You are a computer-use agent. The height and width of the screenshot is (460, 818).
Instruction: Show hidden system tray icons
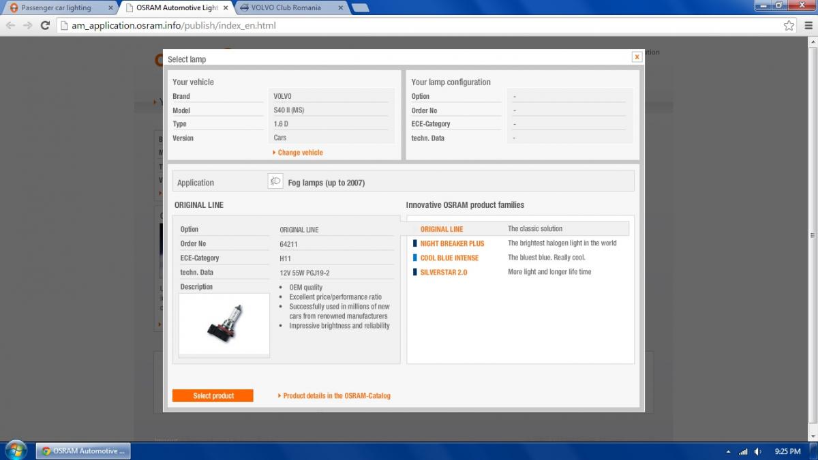727,451
